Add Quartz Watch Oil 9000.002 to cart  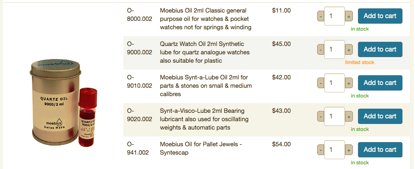tap(380, 49)
